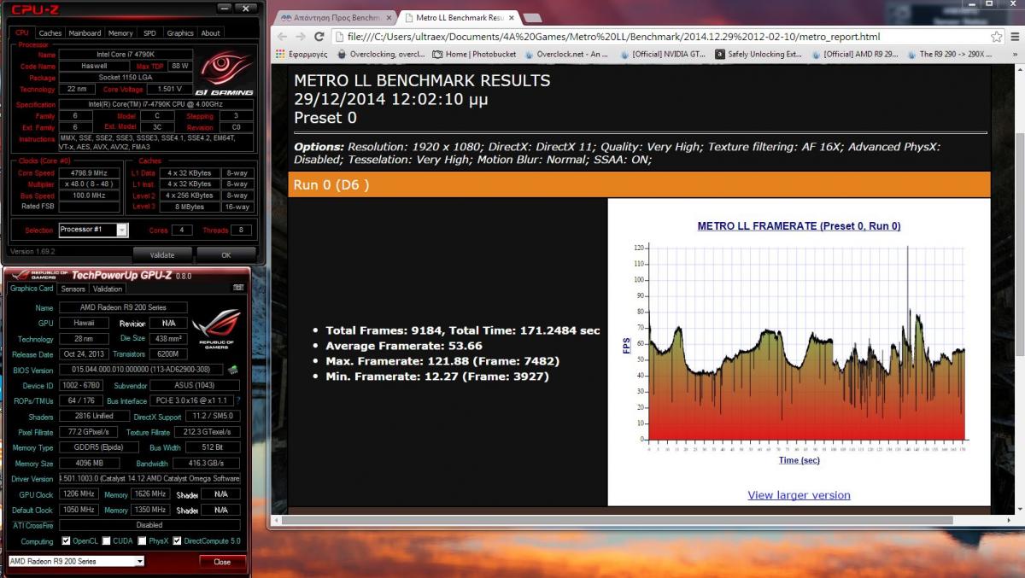The width and height of the screenshot is (1025, 578).
Task: Switch to the Απάντηση Προς Benchmark browser tab
Action: pos(334,18)
